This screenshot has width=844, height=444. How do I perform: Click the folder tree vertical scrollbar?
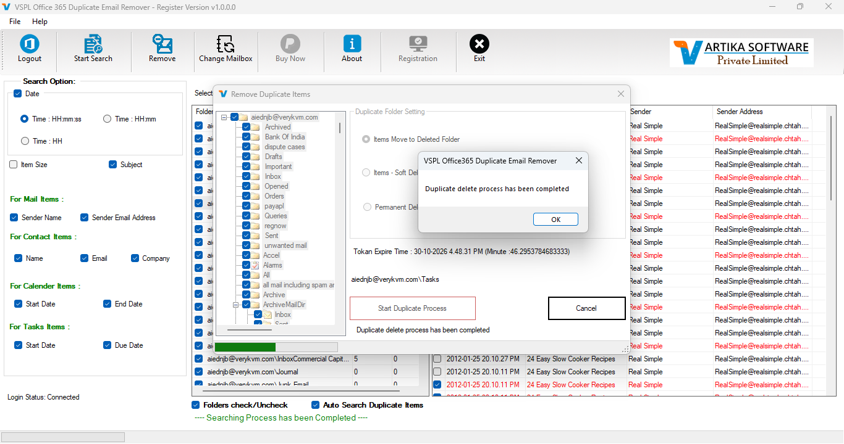coord(339,128)
